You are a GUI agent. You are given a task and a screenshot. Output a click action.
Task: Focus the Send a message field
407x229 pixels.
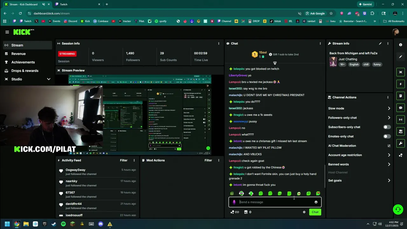coord(275,202)
